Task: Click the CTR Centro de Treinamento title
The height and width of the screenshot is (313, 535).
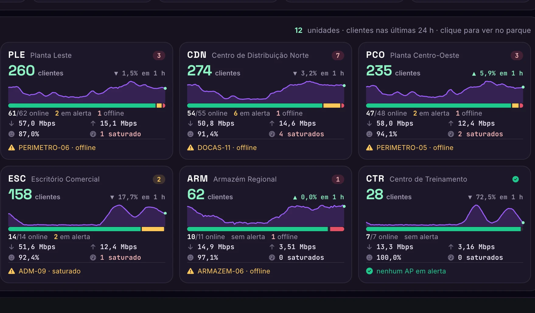Action: click(x=417, y=179)
